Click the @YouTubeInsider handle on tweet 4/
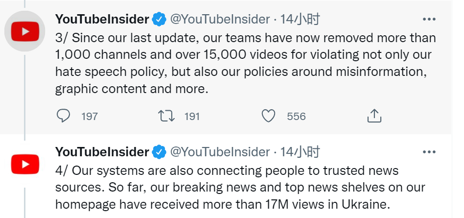The image size is (464, 218). point(220,152)
